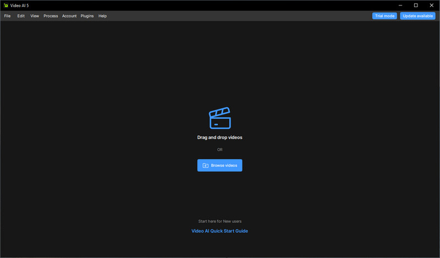Open the Plugins menu
This screenshot has width=440, height=258.
(x=87, y=16)
